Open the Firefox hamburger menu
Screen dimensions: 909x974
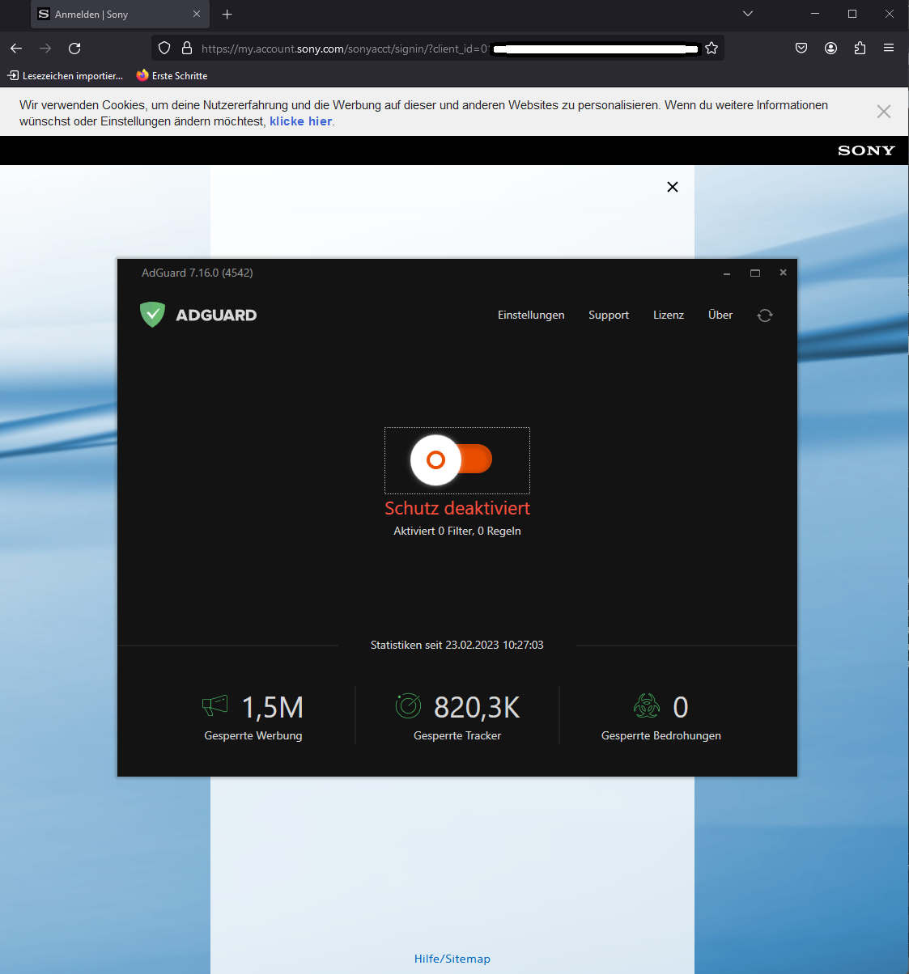889,48
